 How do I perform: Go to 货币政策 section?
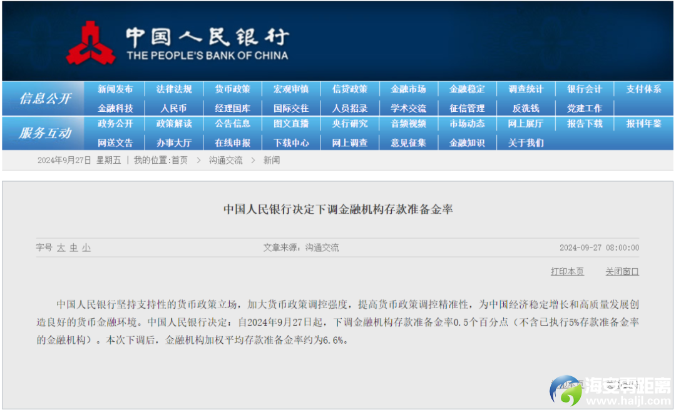pyautogui.click(x=232, y=89)
